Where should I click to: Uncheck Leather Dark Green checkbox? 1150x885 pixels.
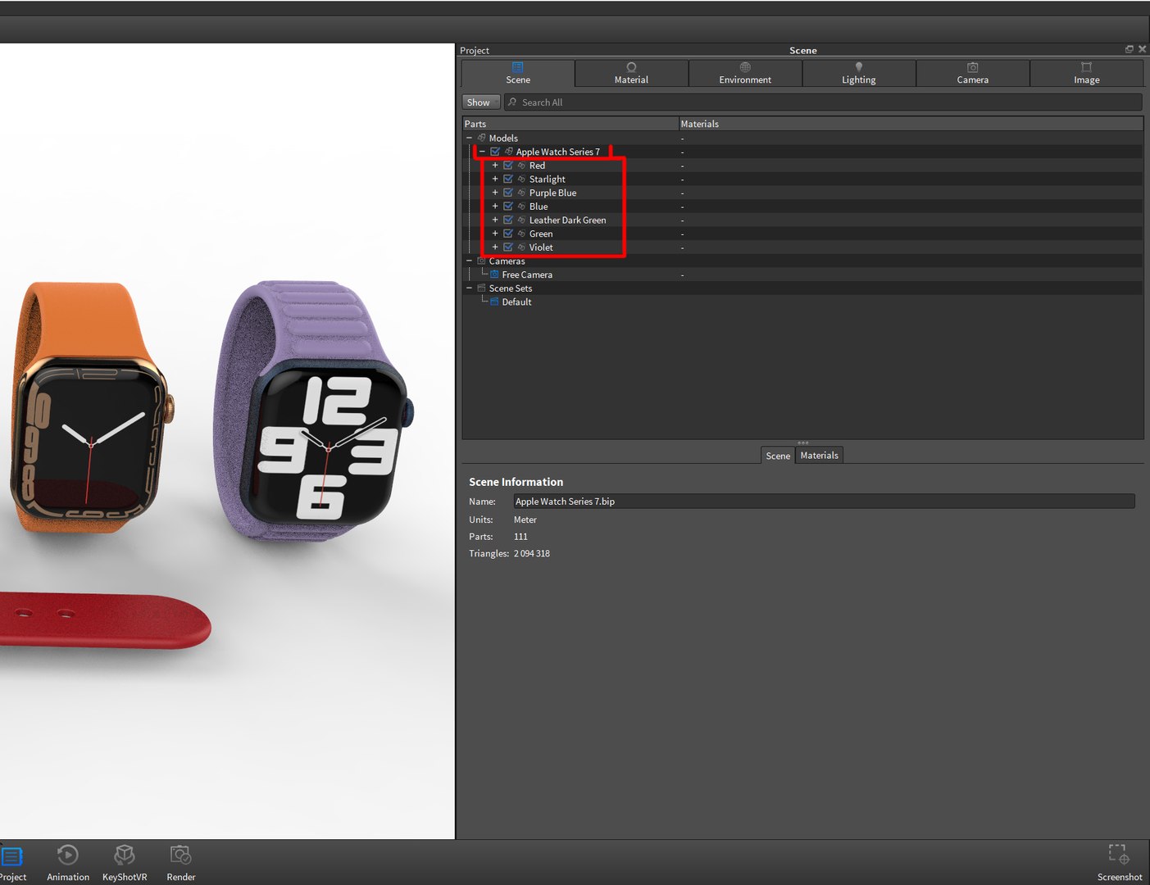tap(508, 220)
